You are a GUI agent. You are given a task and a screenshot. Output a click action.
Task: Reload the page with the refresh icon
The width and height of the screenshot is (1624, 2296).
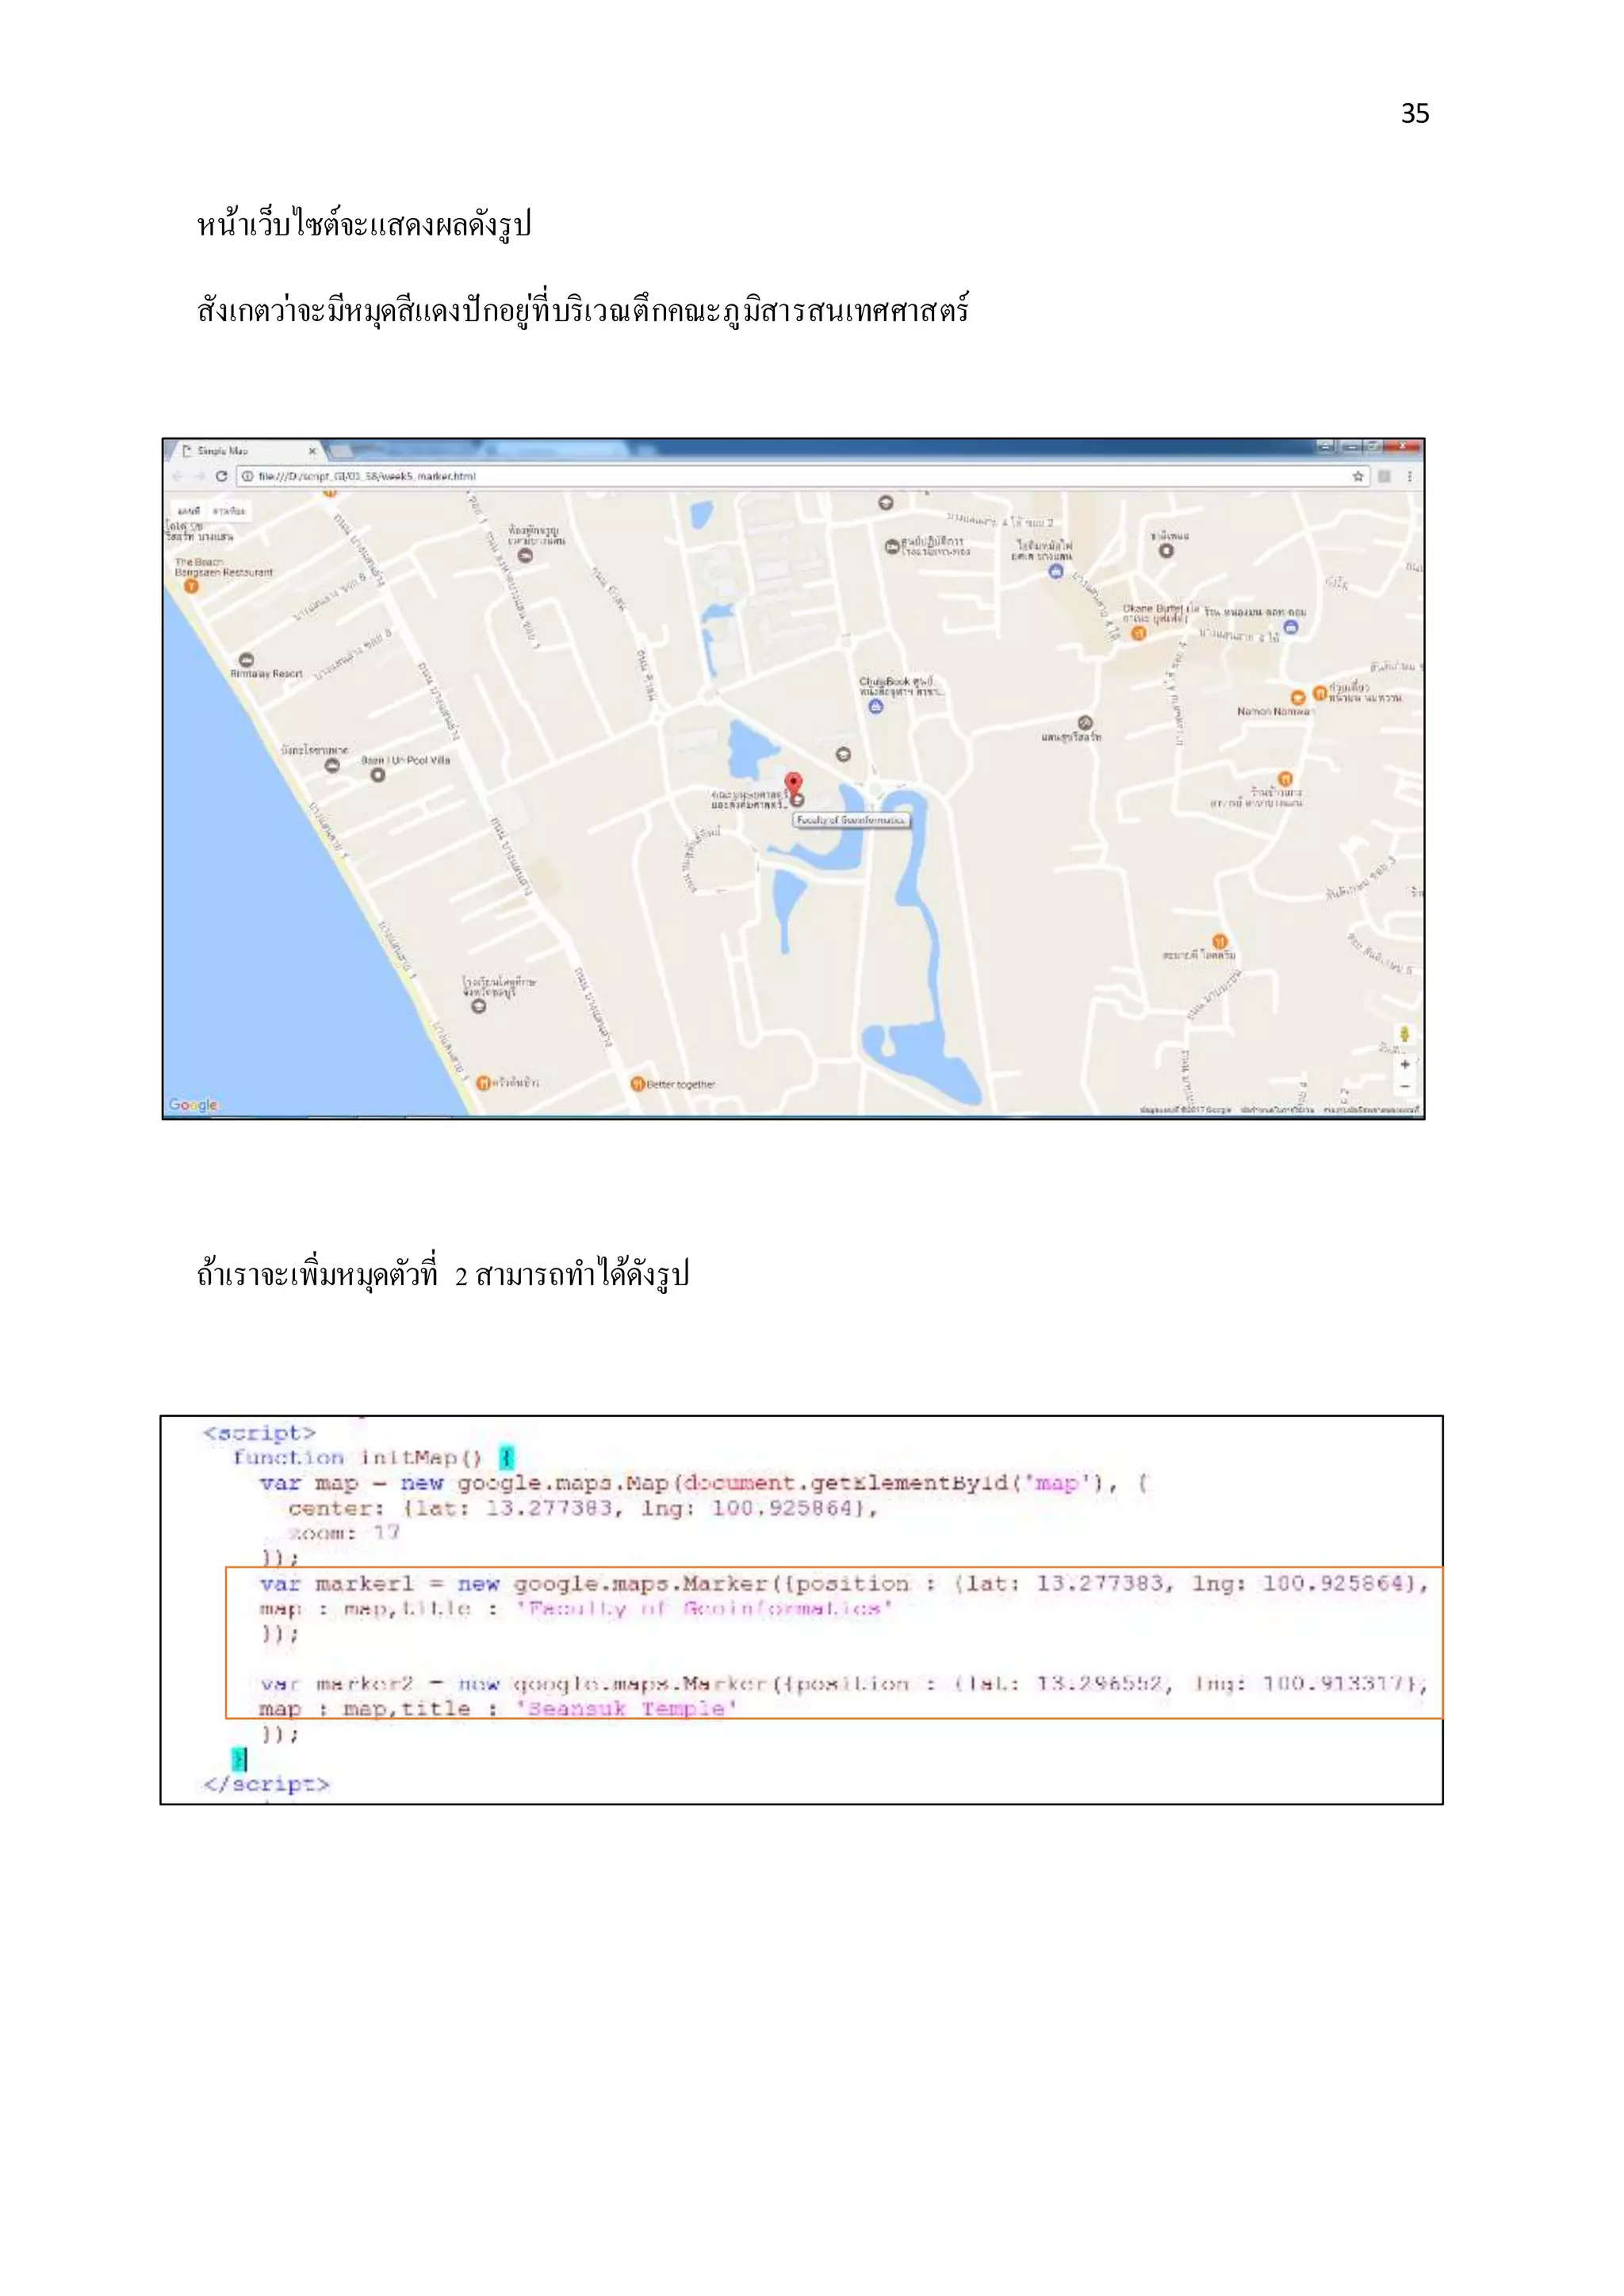click(x=221, y=476)
